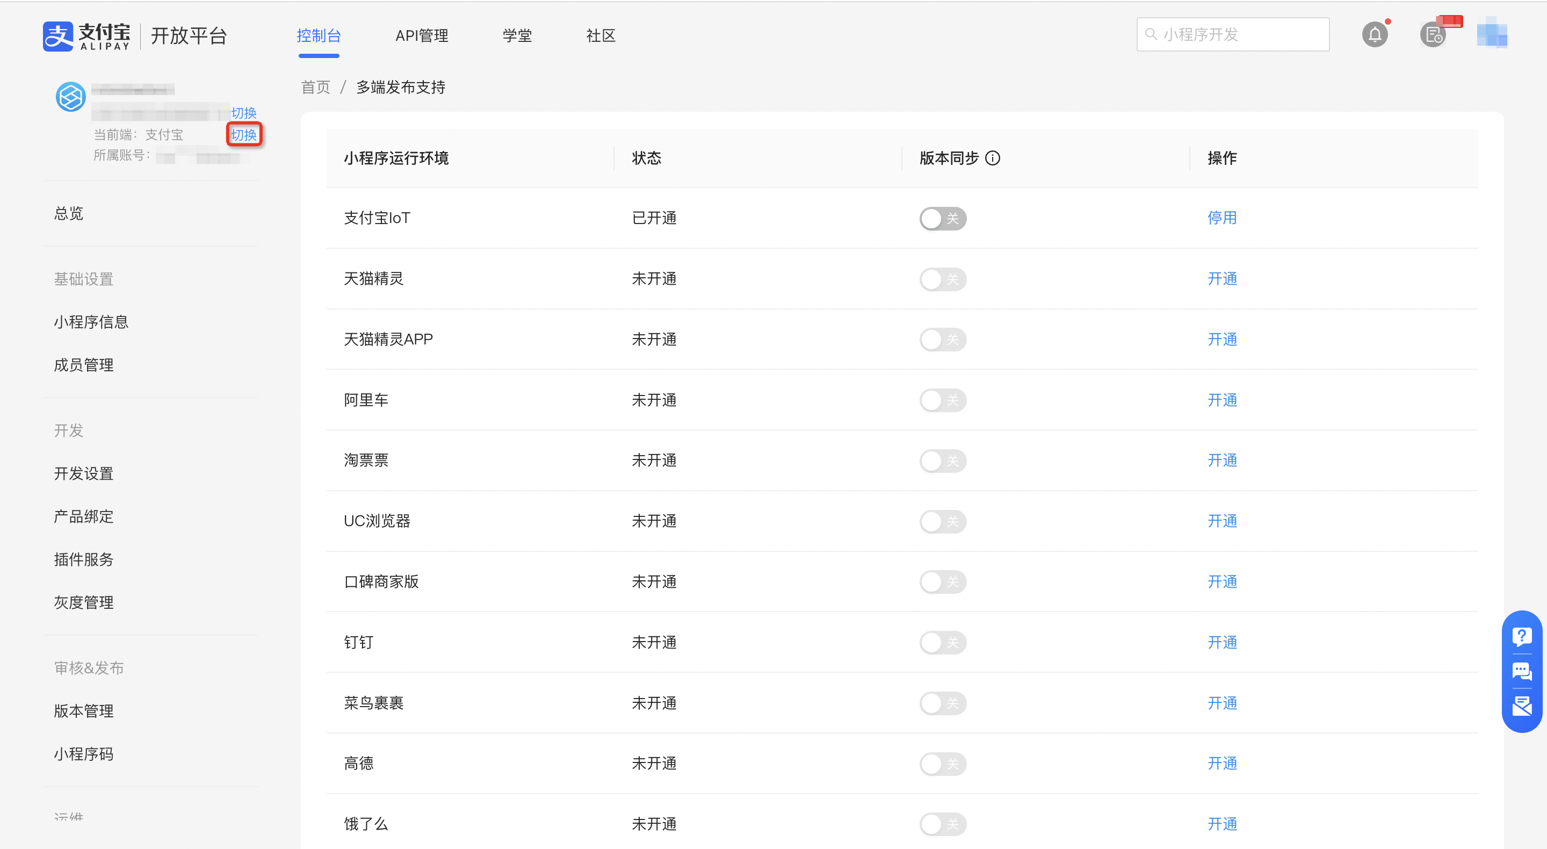The height and width of the screenshot is (849, 1547).
Task: Open 版本管理 in the sidebar
Action: 83,711
